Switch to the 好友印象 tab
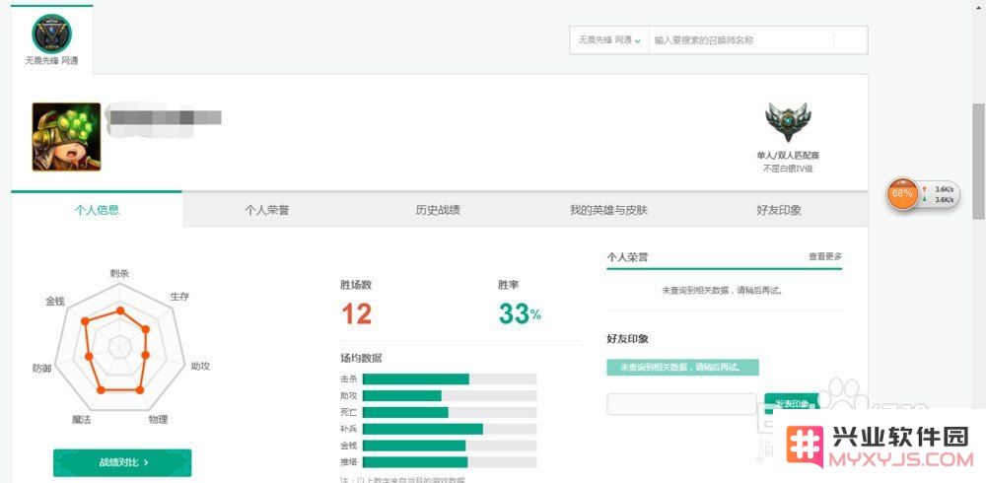This screenshot has width=986, height=483. (x=779, y=210)
